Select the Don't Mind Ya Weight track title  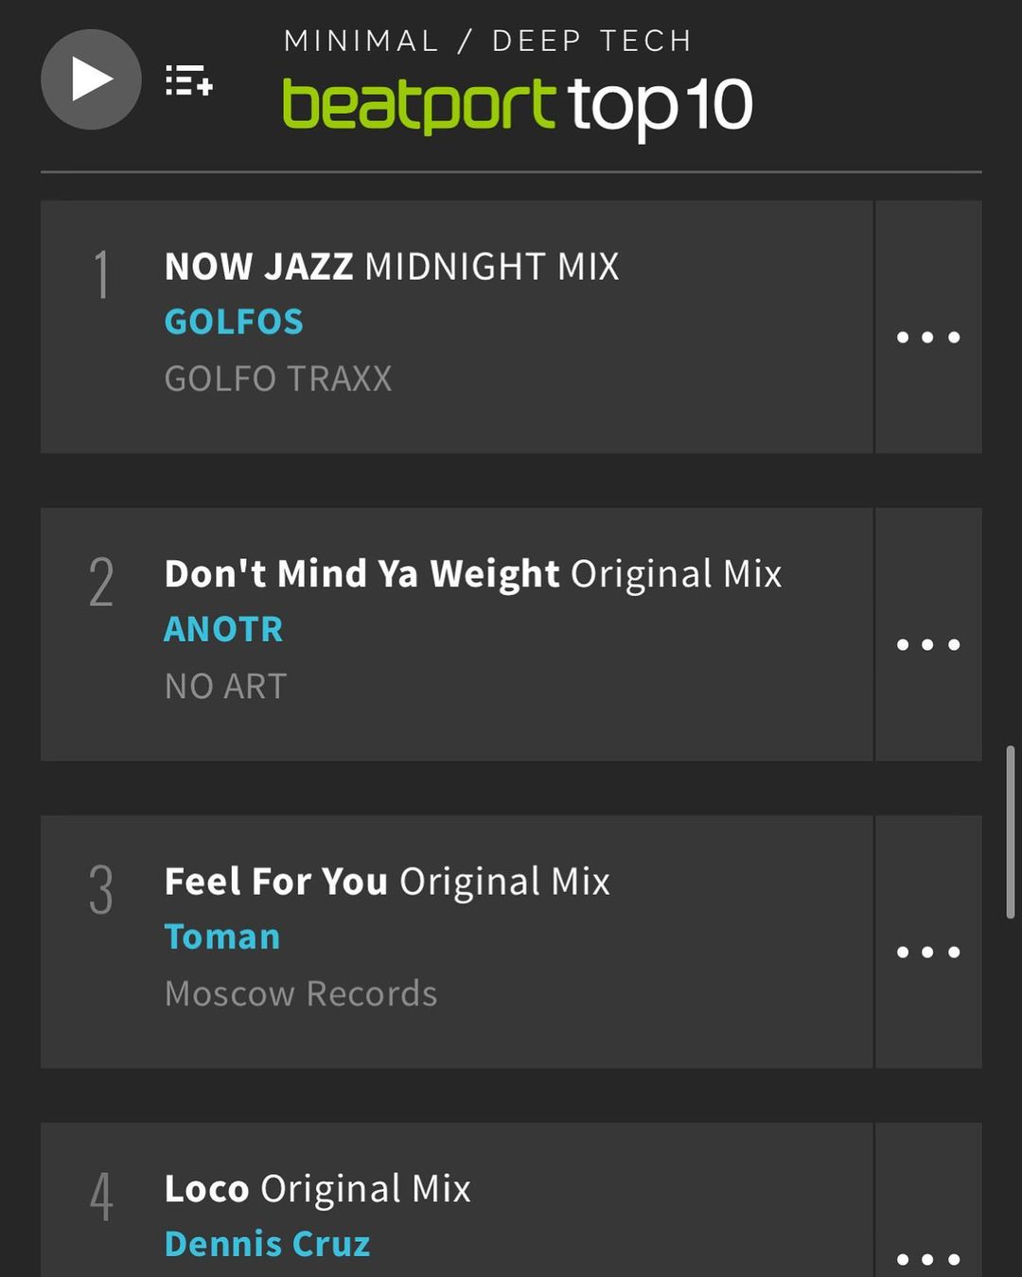473,574
